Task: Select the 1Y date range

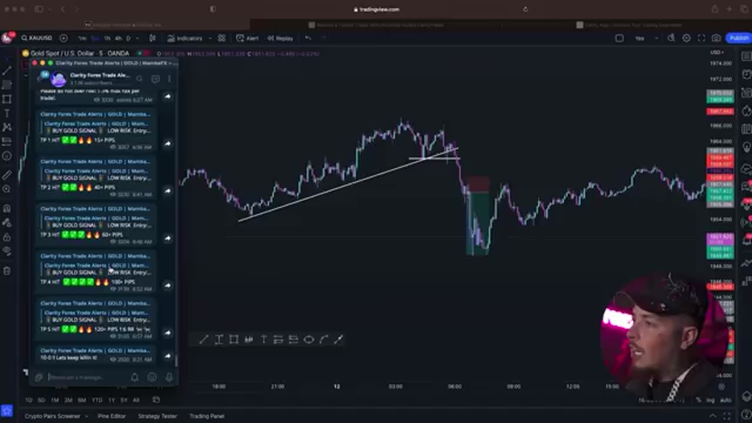Action: click(x=112, y=400)
